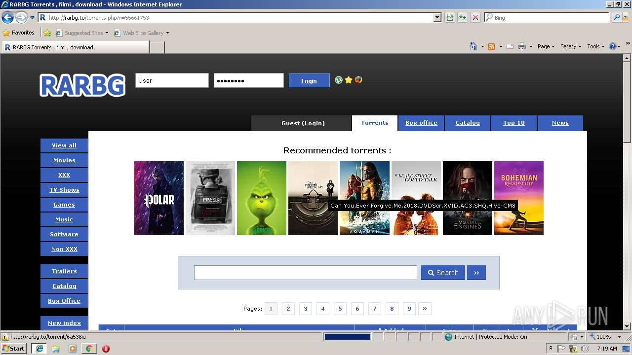632x355 pixels.
Task: Expand advanced search with » button
Action: click(476, 273)
